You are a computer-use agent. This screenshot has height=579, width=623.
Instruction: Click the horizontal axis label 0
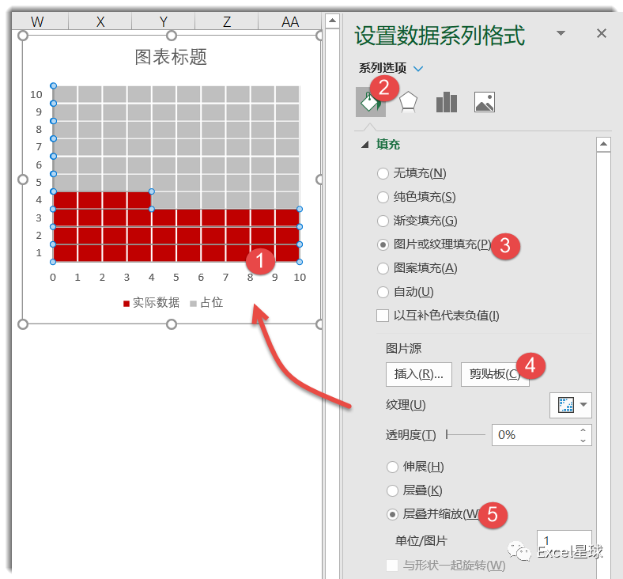click(53, 278)
